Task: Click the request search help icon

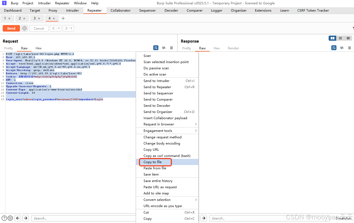Action: [x=4, y=218]
